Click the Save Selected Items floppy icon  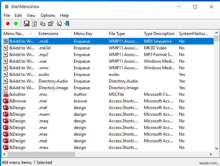point(27,24)
